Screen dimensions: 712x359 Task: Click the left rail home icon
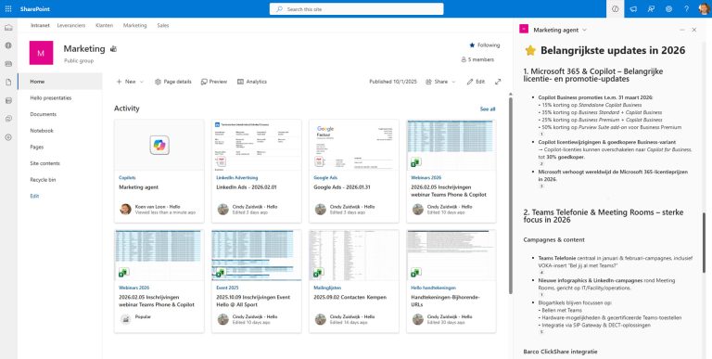8,28
